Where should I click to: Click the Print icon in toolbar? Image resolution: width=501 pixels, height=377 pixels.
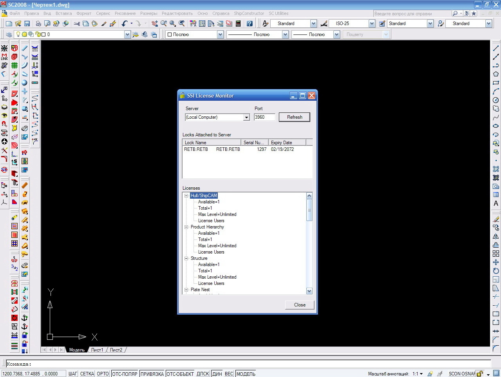coord(38,24)
